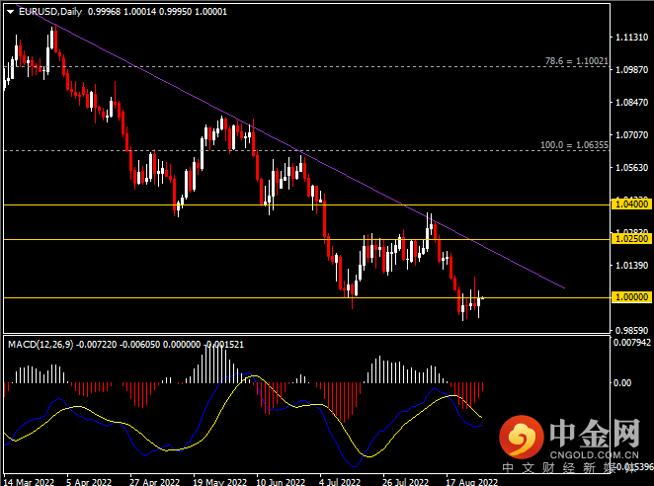The width and height of the screenshot is (654, 486).
Task: Click the latest candlestick near 1.00000
Action: point(482,297)
